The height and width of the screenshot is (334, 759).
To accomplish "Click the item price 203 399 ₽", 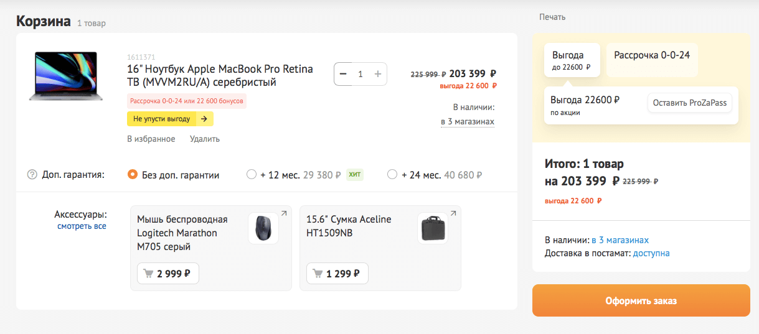I will (x=473, y=73).
